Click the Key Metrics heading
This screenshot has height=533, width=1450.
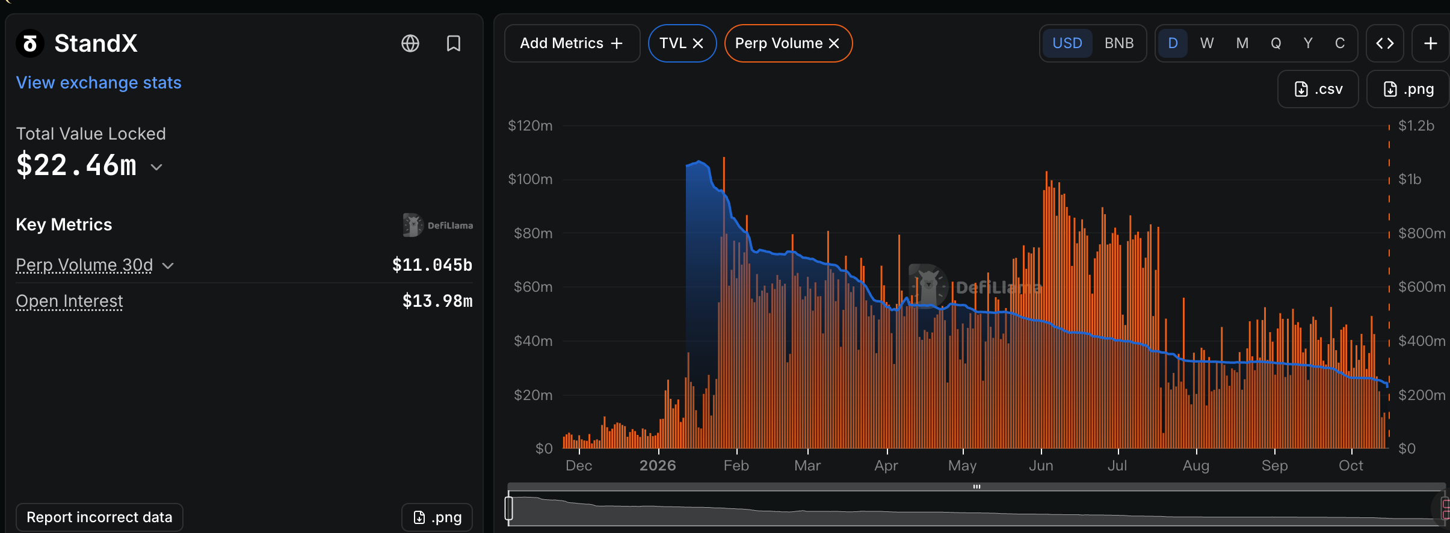pos(64,224)
